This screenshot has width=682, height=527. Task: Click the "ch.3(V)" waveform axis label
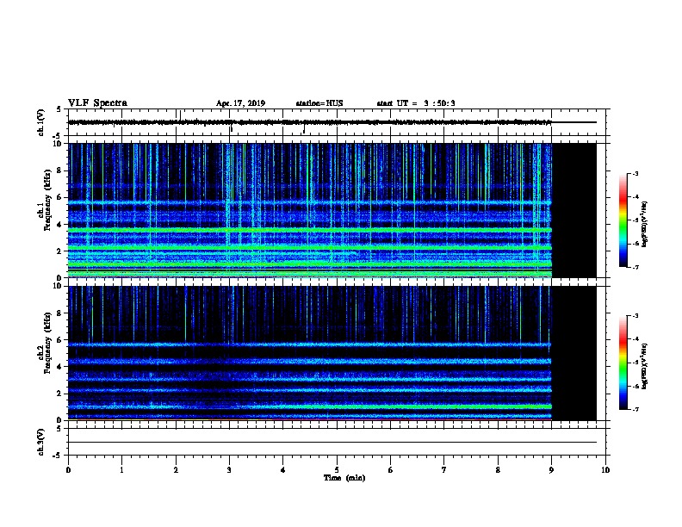41,442
